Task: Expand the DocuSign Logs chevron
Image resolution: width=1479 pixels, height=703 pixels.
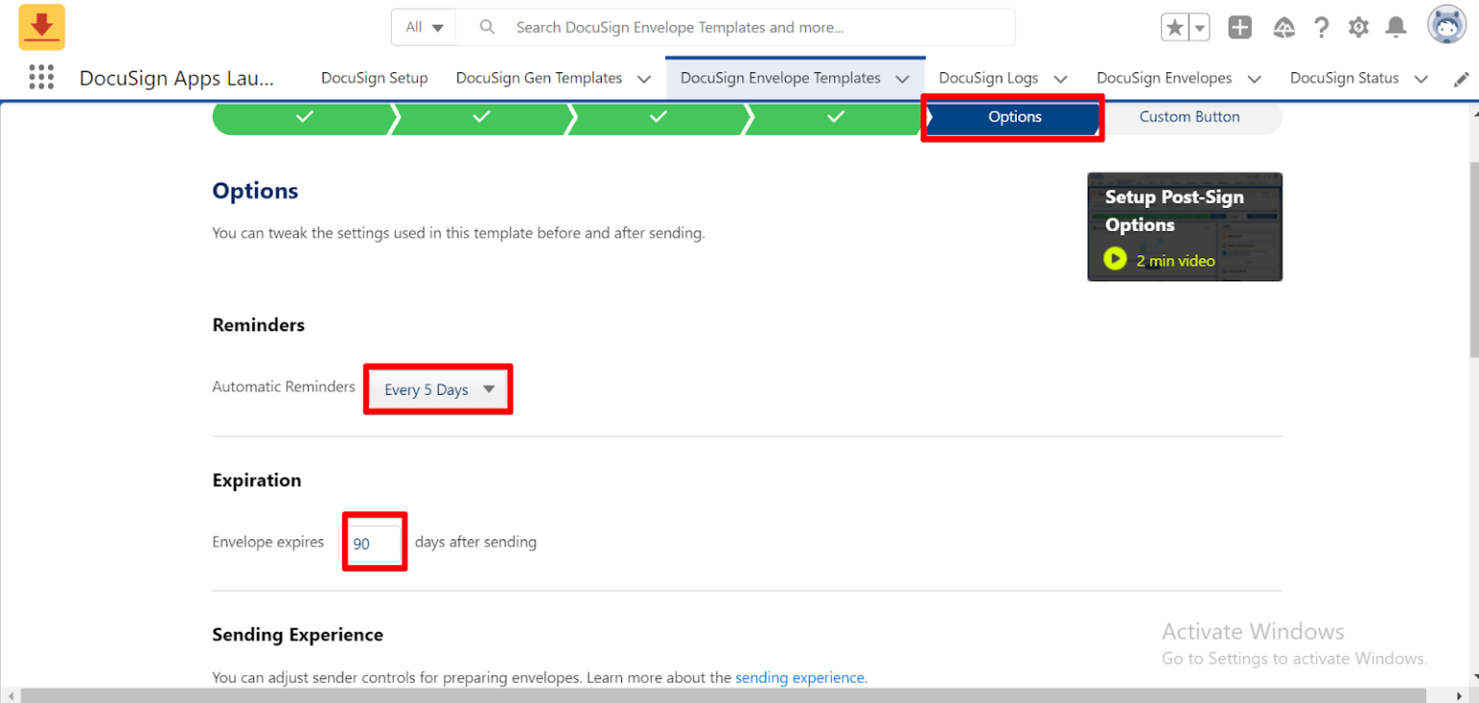Action: 1060,79
